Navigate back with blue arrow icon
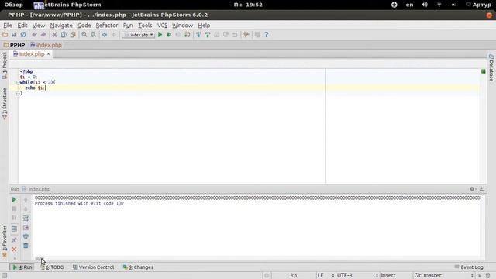 coord(105,35)
